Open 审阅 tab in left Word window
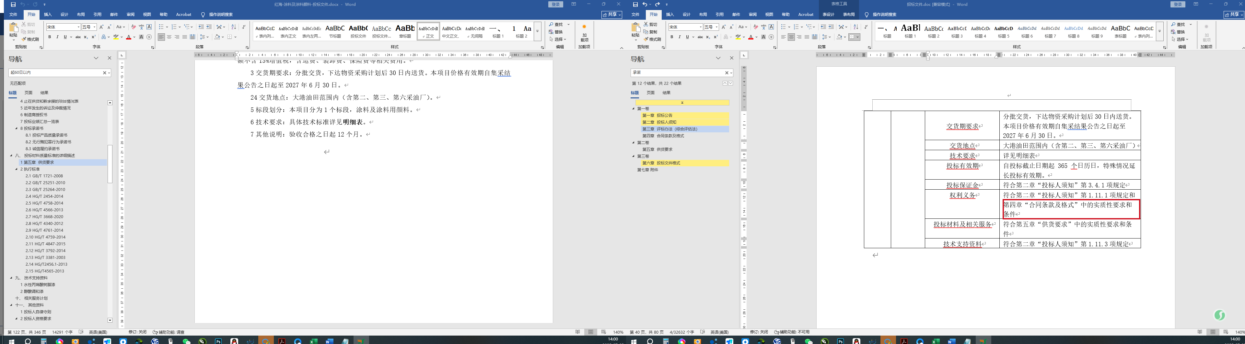1245x344 pixels. point(131,15)
